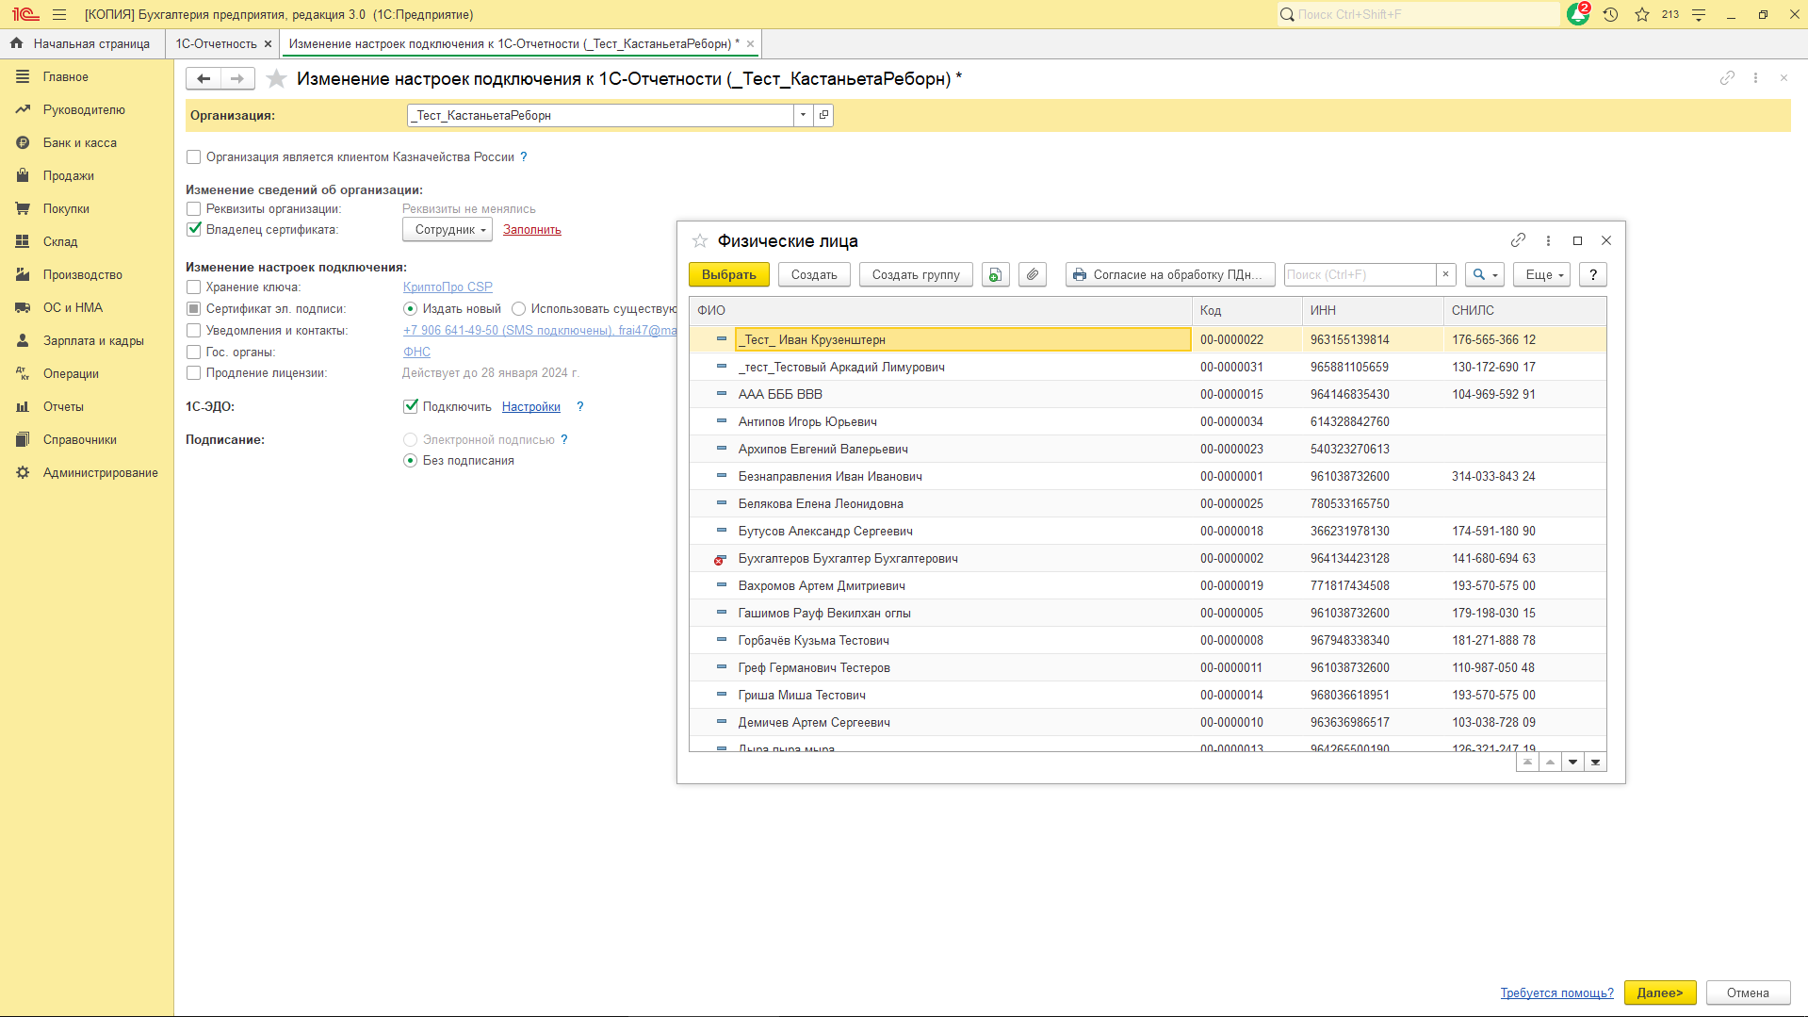Enable Гос. органы checkbox
This screenshot has height=1017, width=1808.
pos(194,353)
